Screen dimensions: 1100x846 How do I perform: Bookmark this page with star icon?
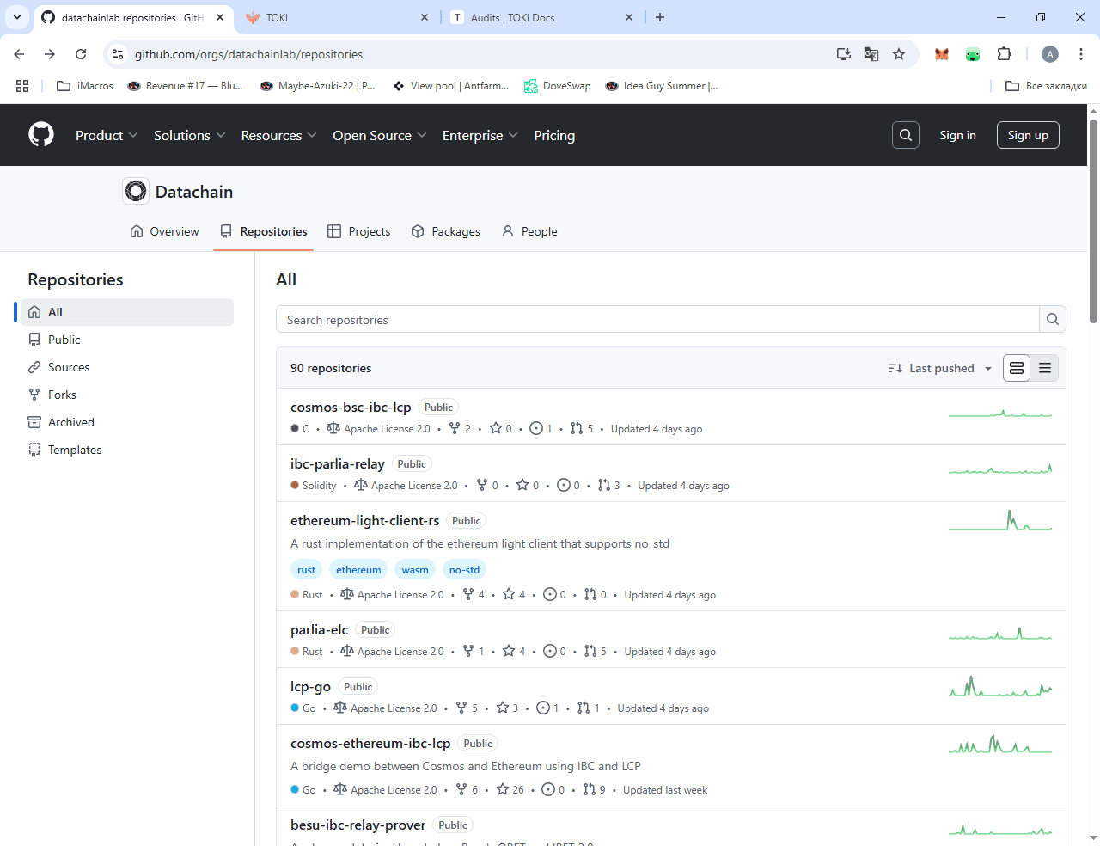point(899,54)
